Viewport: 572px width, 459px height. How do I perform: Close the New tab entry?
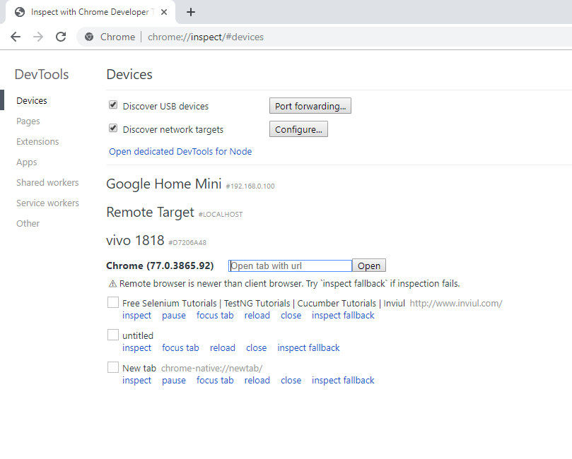[x=291, y=381]
